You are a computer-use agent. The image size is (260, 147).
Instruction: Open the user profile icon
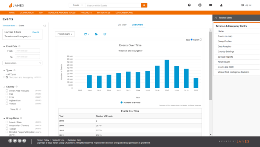pos(221,5)
